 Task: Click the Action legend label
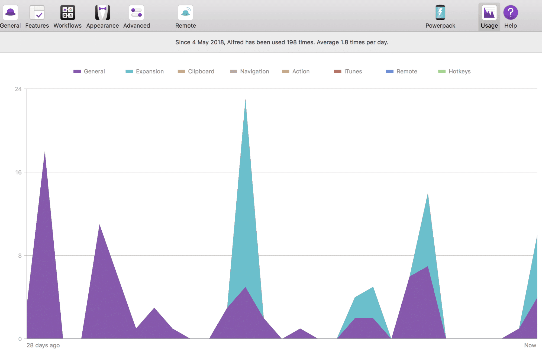pos(301,71)
